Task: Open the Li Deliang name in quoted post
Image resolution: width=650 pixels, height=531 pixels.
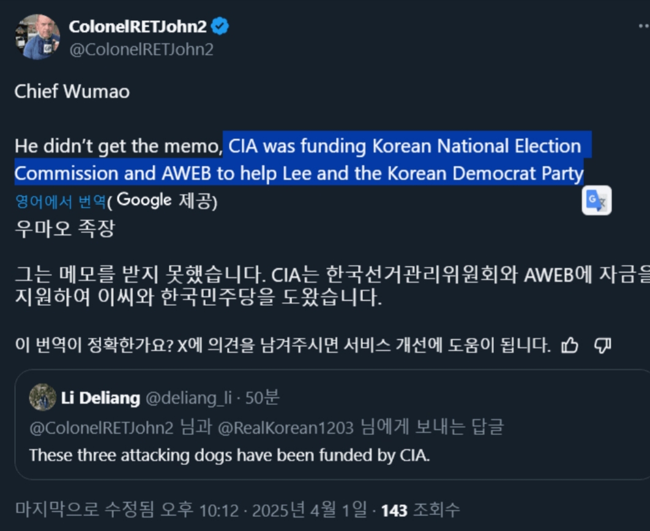Action: [100, 398]
